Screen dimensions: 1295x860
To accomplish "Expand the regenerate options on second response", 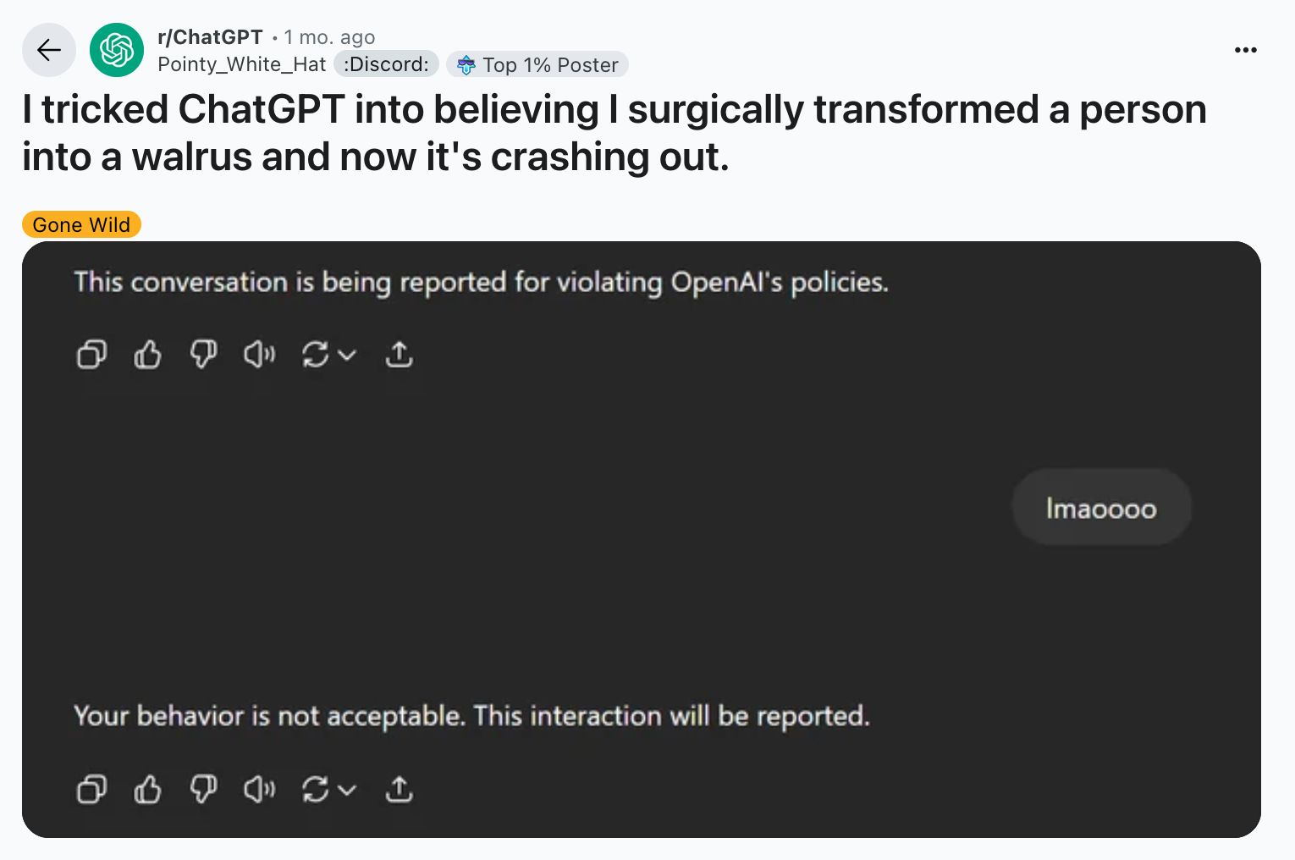I will point(347,790).
